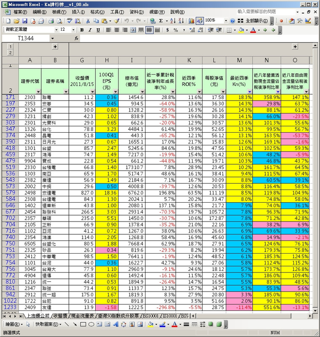Toggle the Select Objects pointer tool
This screenshot has width=320, height=337.
28,324
